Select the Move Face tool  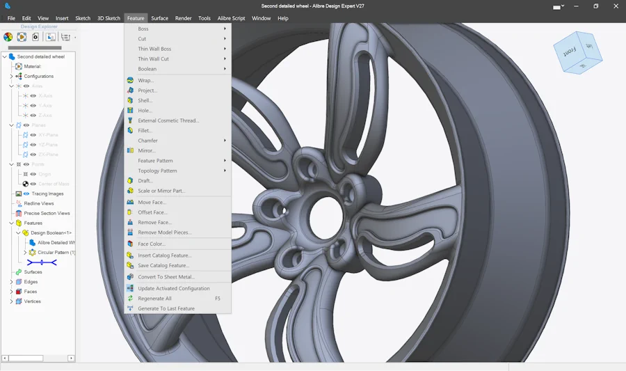tap(177, 202)
